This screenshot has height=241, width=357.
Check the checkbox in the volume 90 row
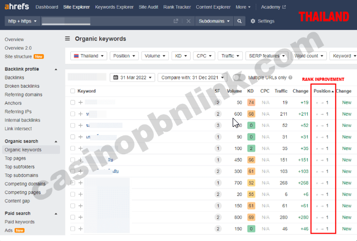(72, 137)
